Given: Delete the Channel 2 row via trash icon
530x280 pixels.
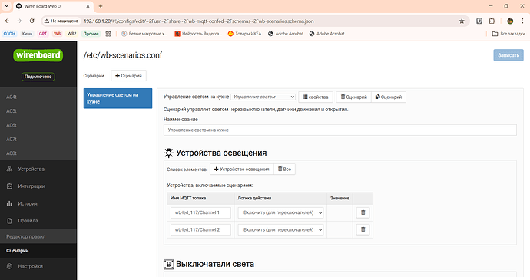Looking at the screenshot, I should (x=363, y=229).
